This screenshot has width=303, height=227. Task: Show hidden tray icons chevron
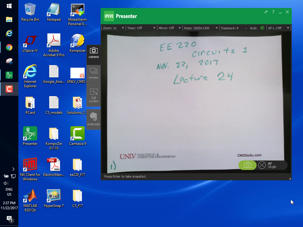point(13,169)
